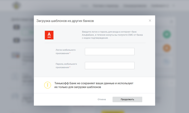Viewport: 189px width, 113px height.
Task: Click the Продолжить button
Action: tap(127, 100)
